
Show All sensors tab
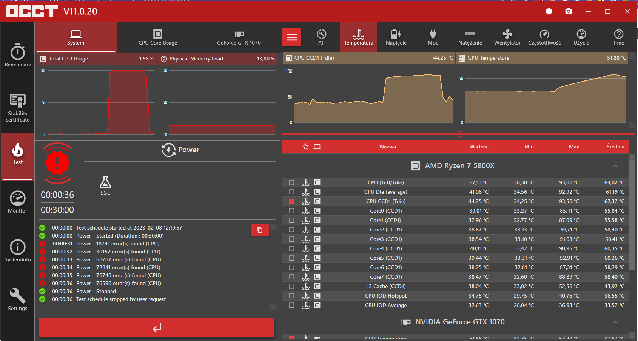click(x=321, y=37)
